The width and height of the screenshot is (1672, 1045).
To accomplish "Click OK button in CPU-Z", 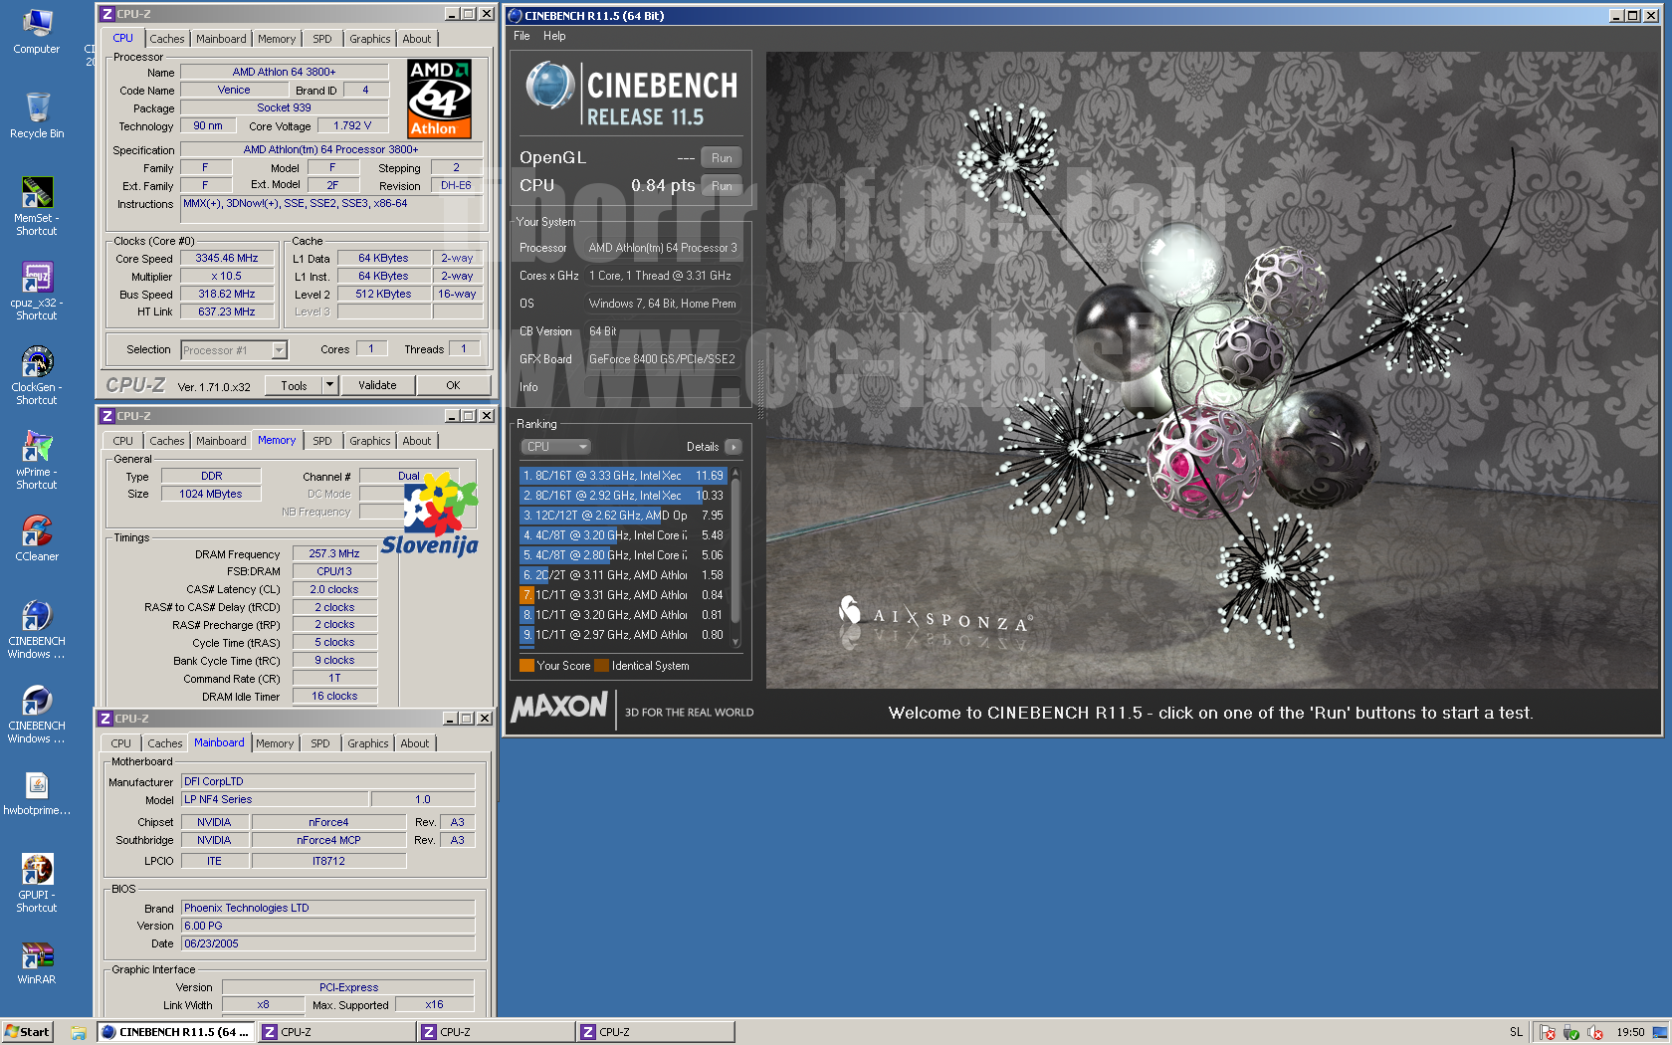I will pyautogui.click(x=453, y=385).
